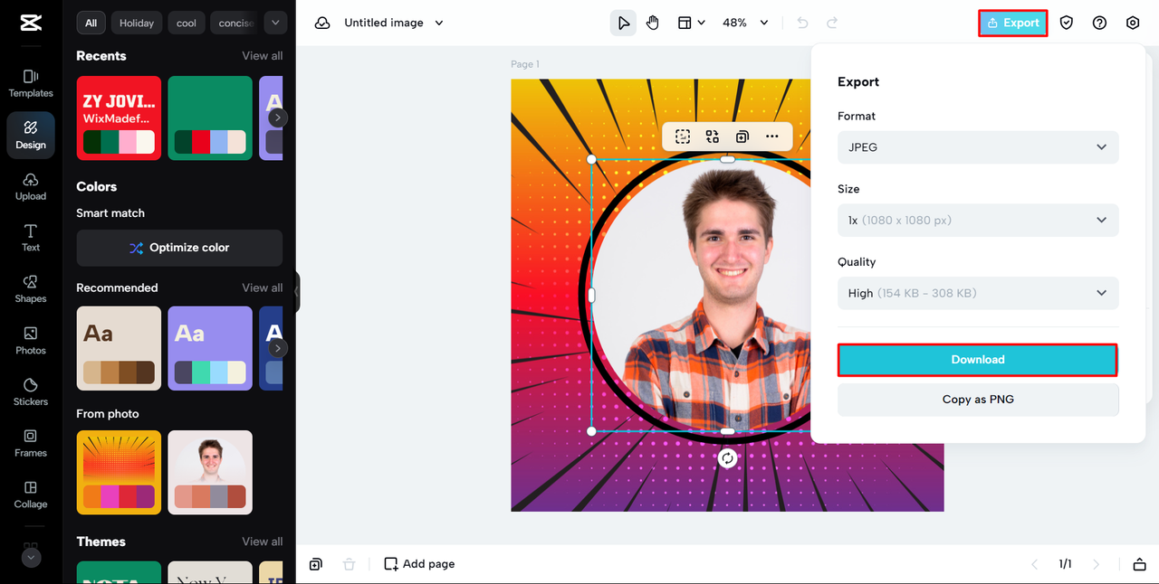Go to previous page arrow
Image resolution: width=1159 pixels, height=584 pixels.
(x=1035, y=564)
